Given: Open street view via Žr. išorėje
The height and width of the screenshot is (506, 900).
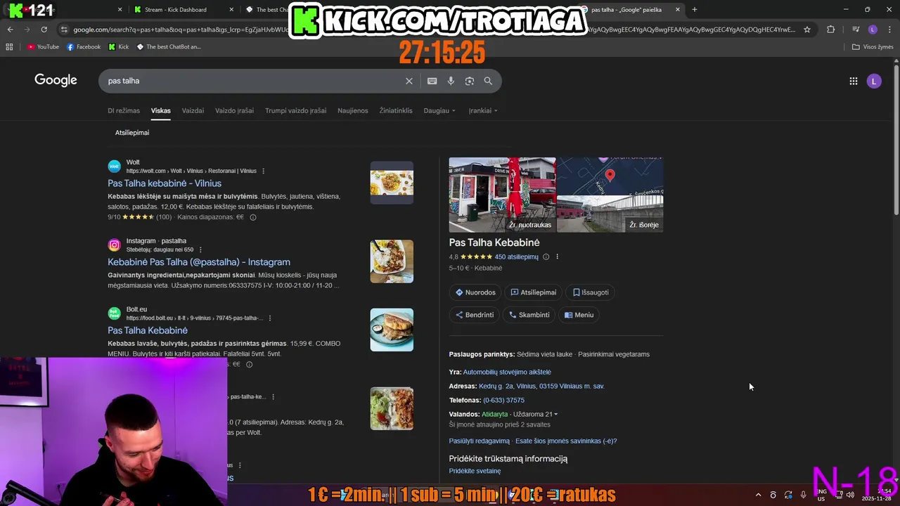Looking at the screenshot, I should pyautogui.click(x=610, y=214).
